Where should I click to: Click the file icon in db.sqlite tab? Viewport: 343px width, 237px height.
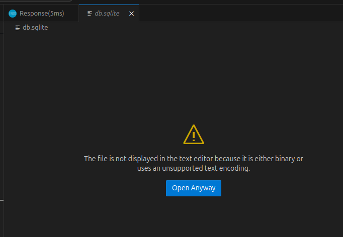[90, 14]
